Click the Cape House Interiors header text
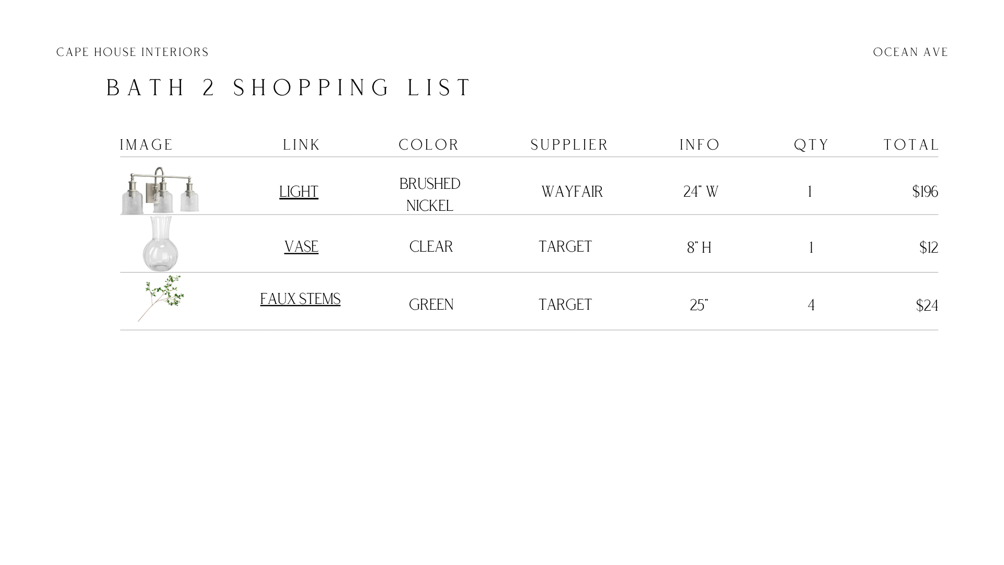This screenshot has width=1004, height=565. point(132,52)
